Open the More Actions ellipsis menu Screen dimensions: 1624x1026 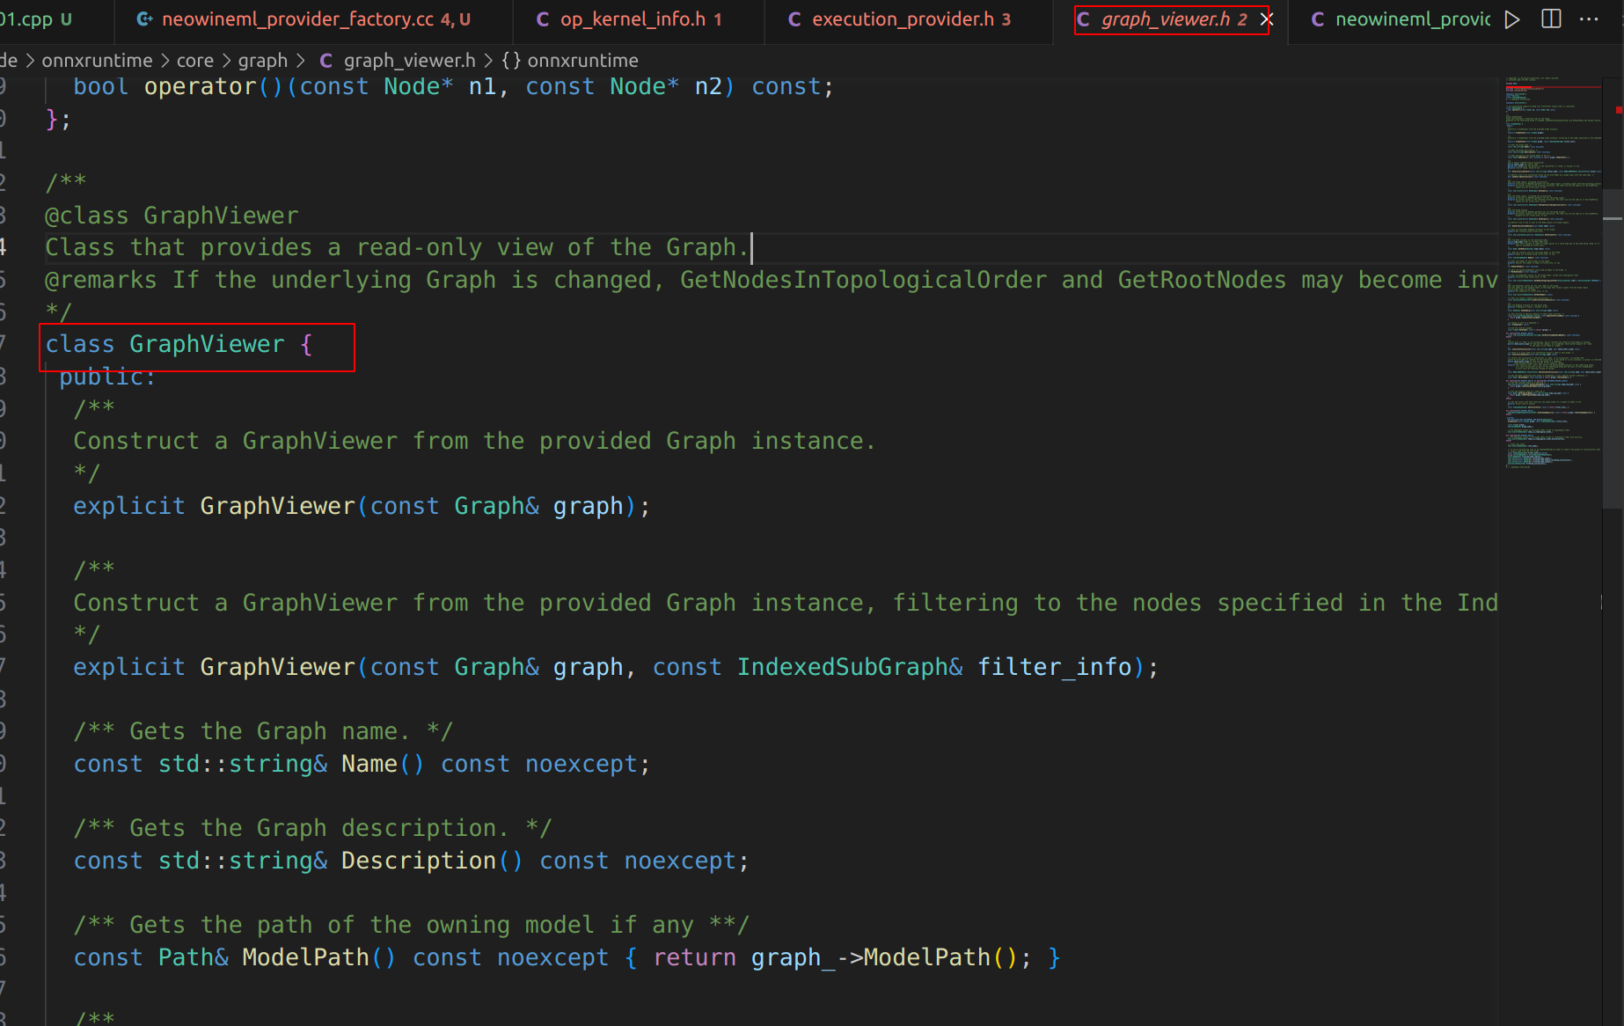pyautogui.click(x=1589, y=19)
